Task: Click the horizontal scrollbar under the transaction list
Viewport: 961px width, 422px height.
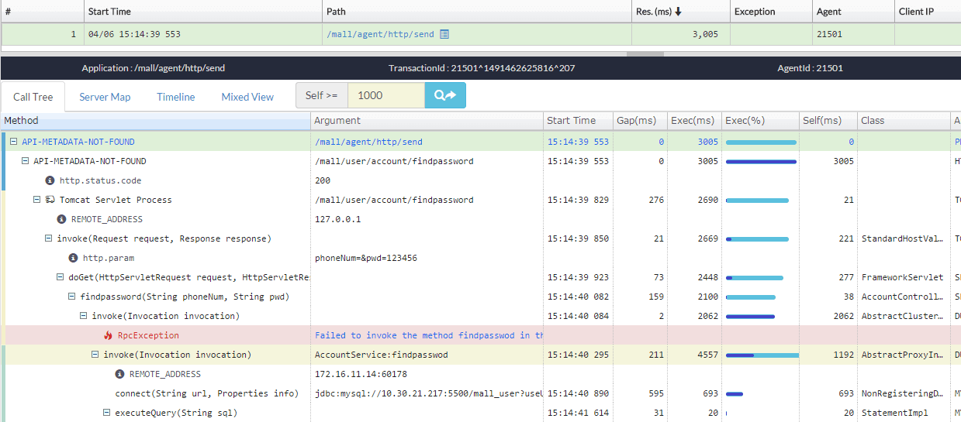Action: (645, 54)
